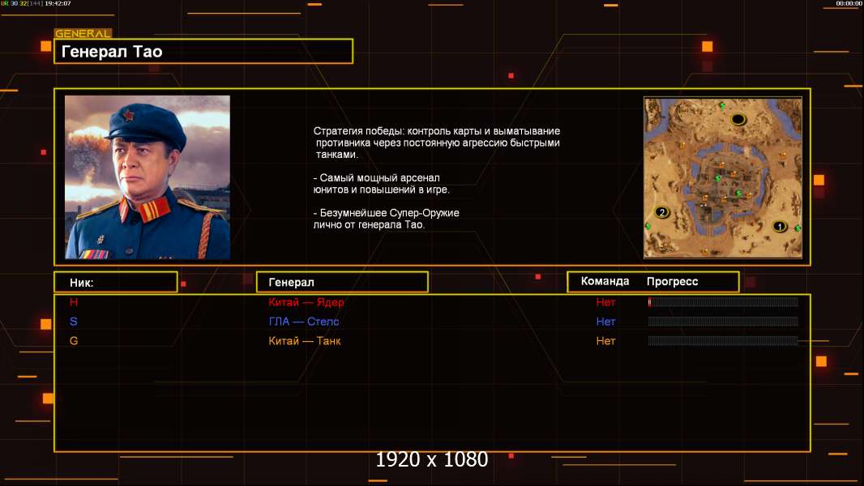Click team value "Нет" in player S row
This screenshot has width=864, height=486.
tap(605, 322)
